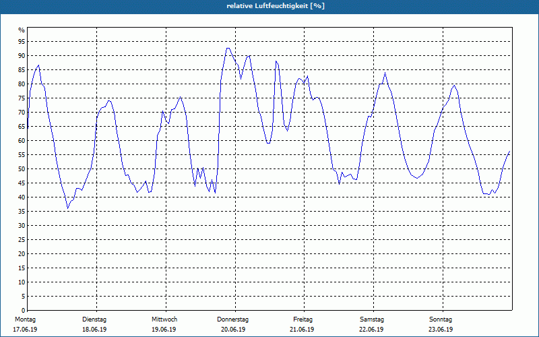Image resolution: width=539 pixels, height=337 pixels.
Task: Select the date label '21.06.19'
Action: [x=302, y=330]
